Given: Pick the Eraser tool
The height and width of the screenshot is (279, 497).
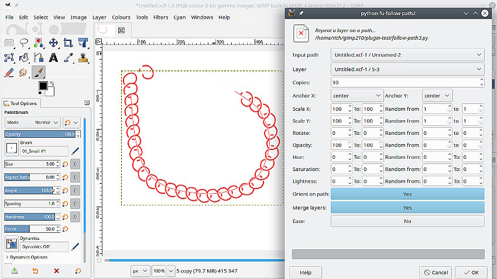Looking at the screenshot, I should click(9, 72).
